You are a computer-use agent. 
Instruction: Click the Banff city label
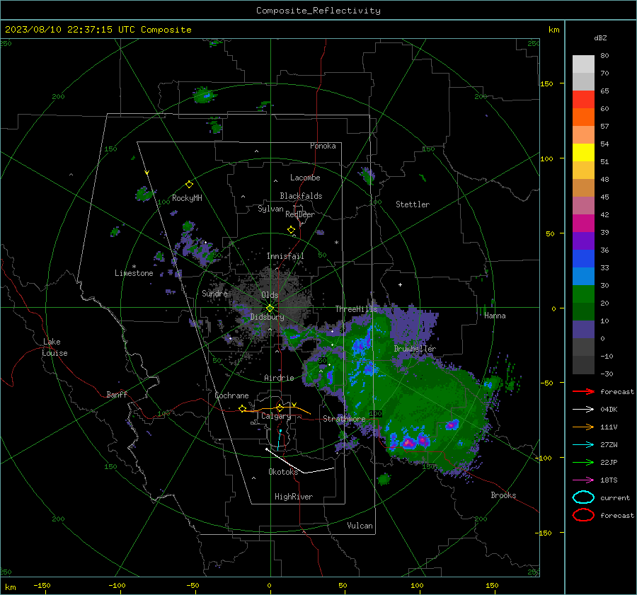[x=117, y=394]
